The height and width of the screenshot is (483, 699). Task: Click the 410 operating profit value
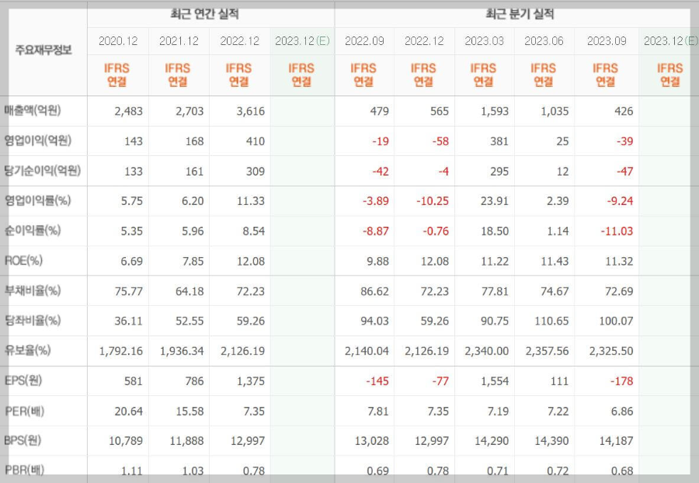coord(256,141)
